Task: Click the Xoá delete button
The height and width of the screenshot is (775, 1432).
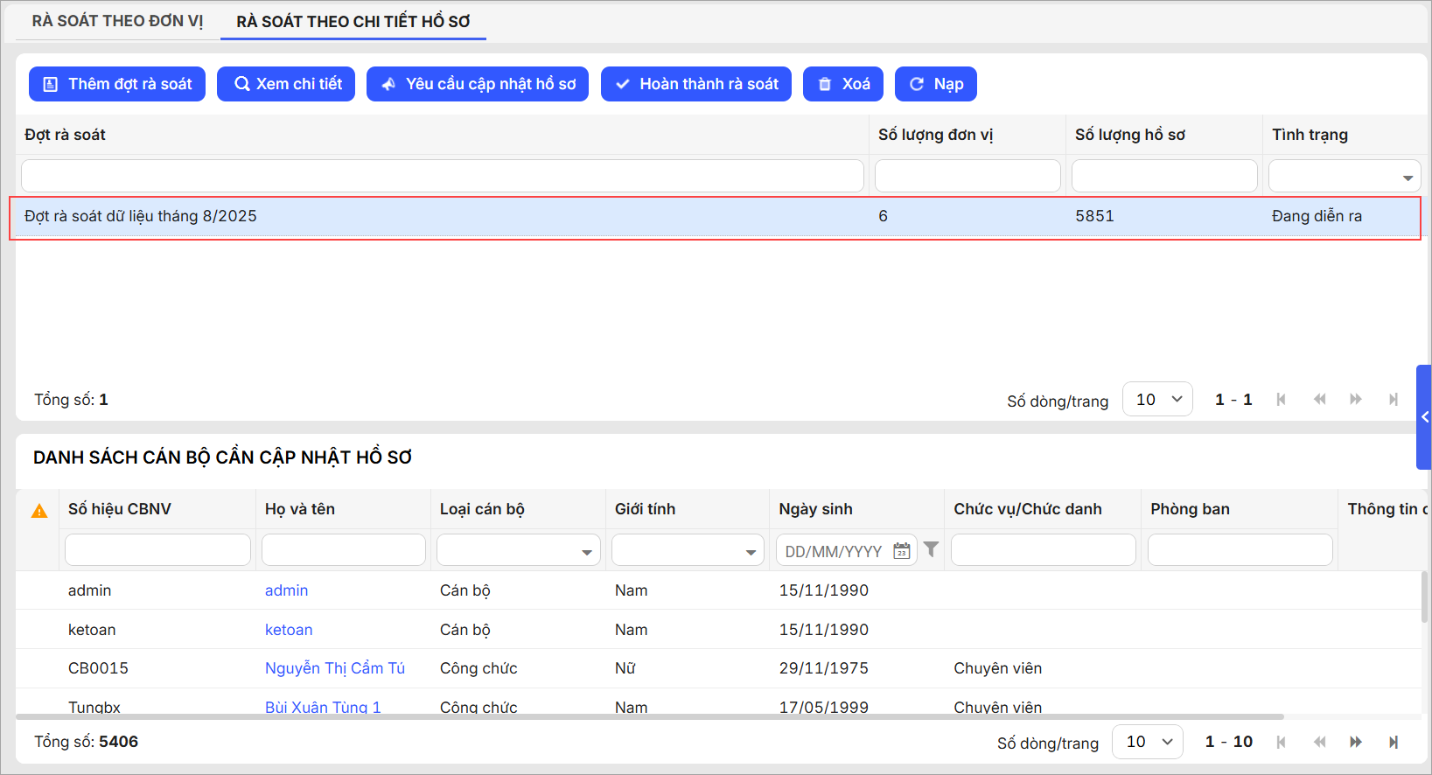Action: (843, 84)
